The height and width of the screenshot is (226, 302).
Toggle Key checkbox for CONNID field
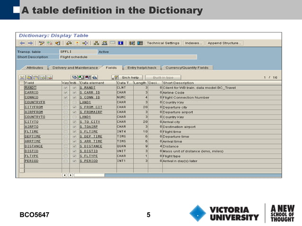coord(65,97)
